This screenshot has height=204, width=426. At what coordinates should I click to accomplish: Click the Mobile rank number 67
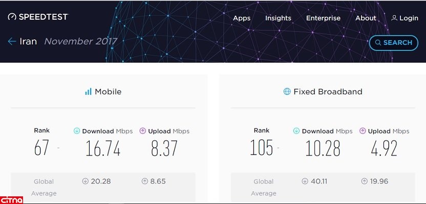[41, 148]
